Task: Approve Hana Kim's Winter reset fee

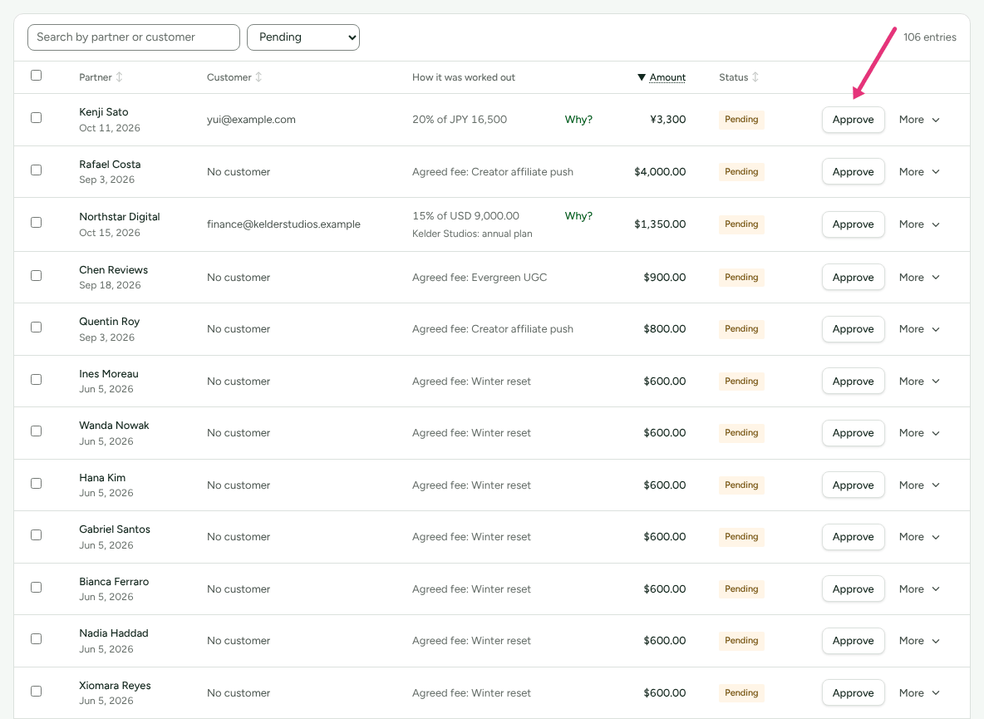Action: coord(853,485)
